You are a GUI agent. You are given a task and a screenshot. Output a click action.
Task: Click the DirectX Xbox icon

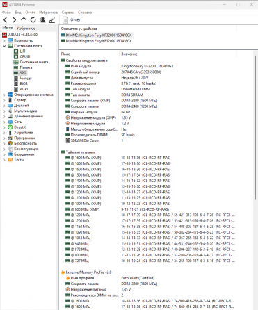point(10,127)
